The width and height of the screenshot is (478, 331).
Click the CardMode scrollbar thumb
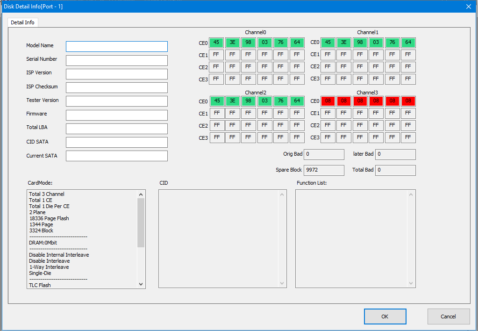tap(141, 223)
